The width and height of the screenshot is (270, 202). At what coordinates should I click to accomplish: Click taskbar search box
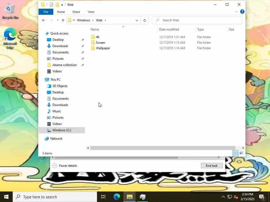(x=55, y=197)
